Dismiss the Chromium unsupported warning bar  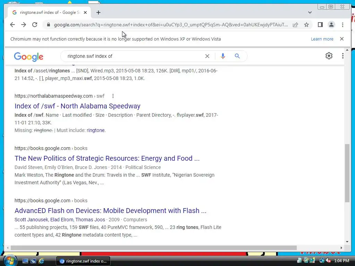342,39
